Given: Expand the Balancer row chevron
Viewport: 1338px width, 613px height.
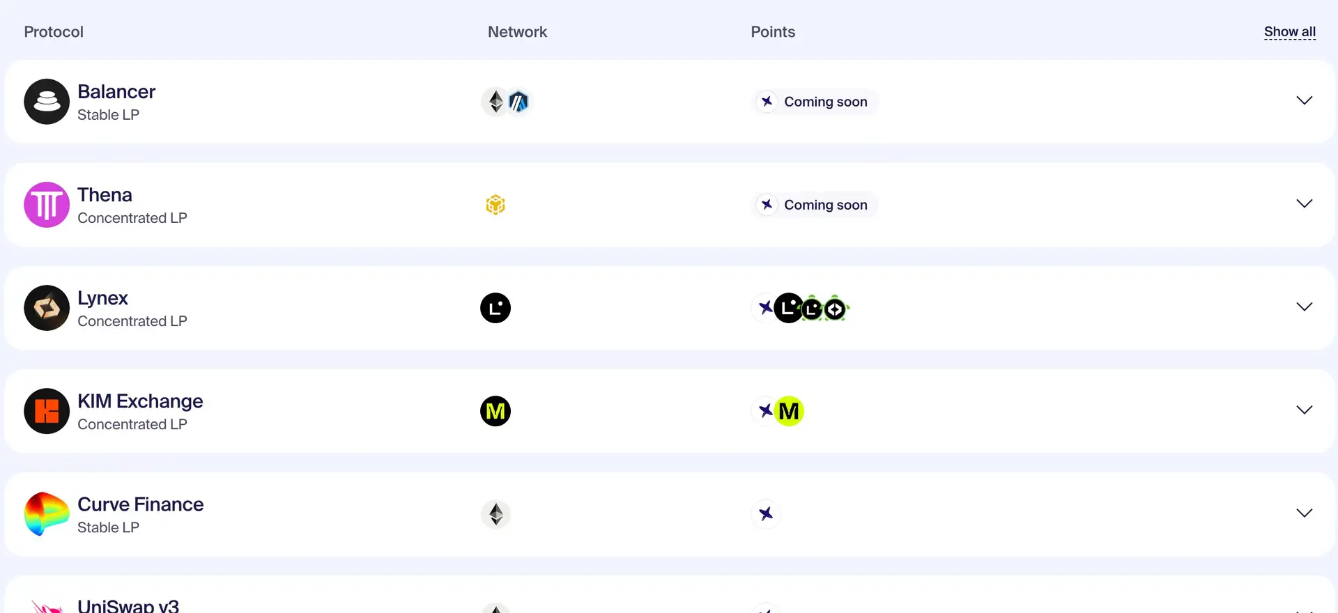Looking at the screenshot, I should 1304,100.
